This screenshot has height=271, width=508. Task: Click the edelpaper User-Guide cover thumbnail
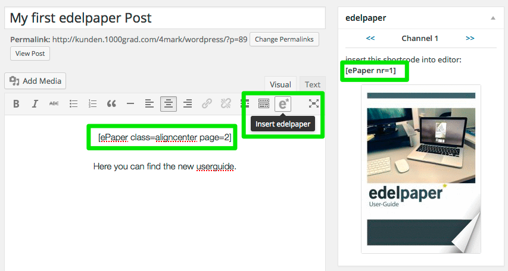point(421,169)
